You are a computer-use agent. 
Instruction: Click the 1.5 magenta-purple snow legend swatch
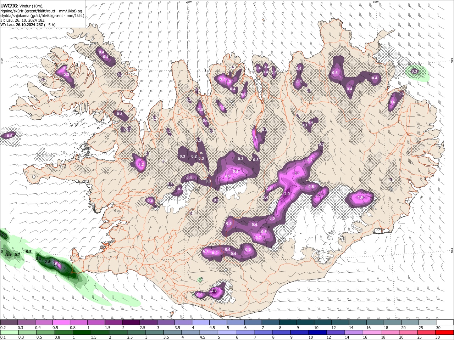coord(113,323)
